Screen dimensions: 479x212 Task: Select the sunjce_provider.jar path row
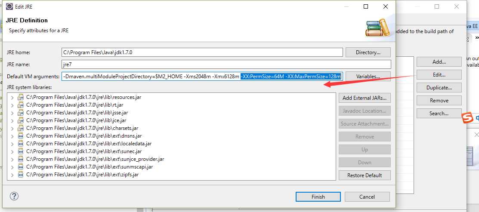[x=95, y=159]
